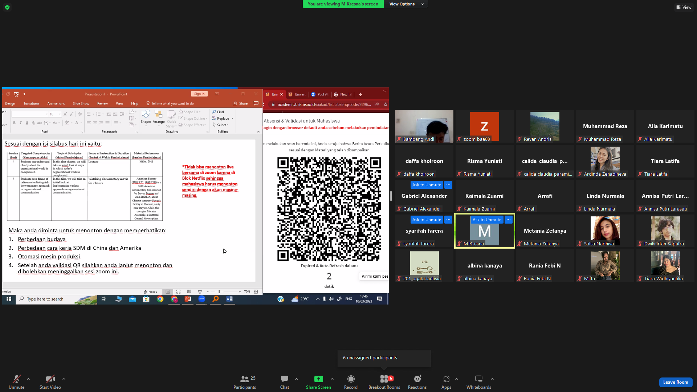697x392 pixels.
Task: Start recording with the Record icon
Action: [351, 379]
